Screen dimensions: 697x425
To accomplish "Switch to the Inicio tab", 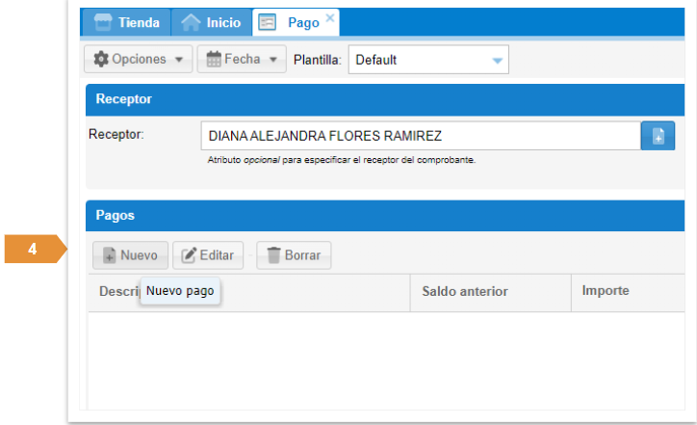I will click(x=211, y=22).
